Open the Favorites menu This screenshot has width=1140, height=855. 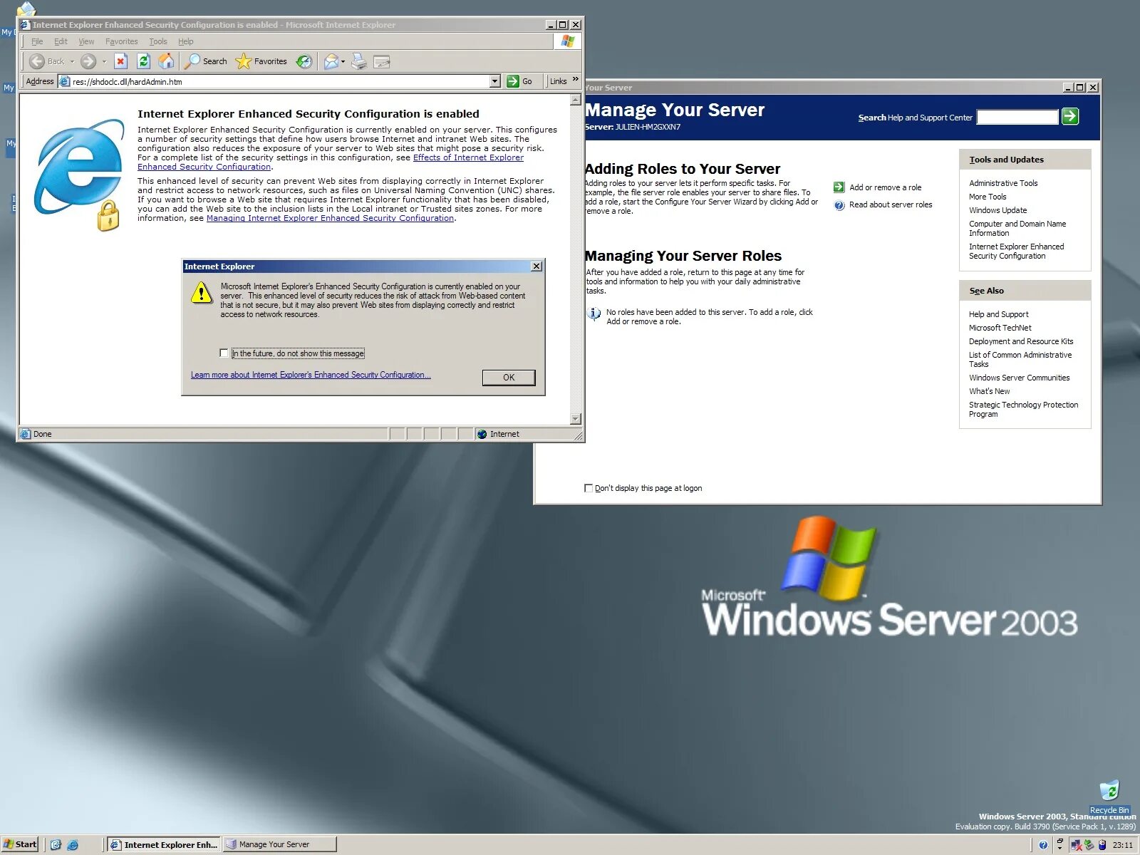(x=122, y=41)
